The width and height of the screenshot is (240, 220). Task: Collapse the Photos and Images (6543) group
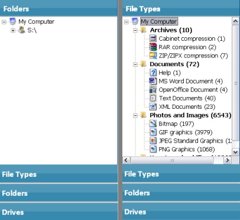(135, 115)
